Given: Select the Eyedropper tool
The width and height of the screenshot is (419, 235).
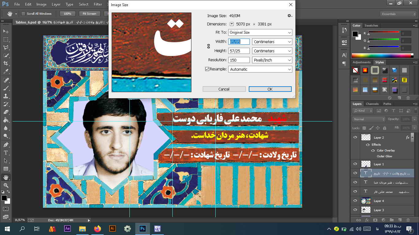Looking at the screenshot, I should coord(6,72).
